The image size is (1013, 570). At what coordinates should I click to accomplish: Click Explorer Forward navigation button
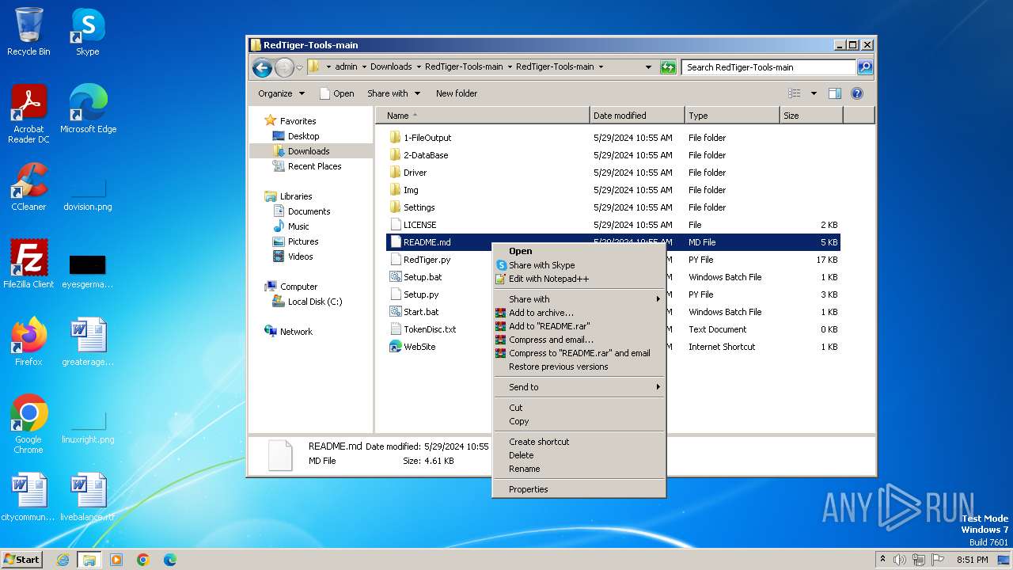point(284,67)
